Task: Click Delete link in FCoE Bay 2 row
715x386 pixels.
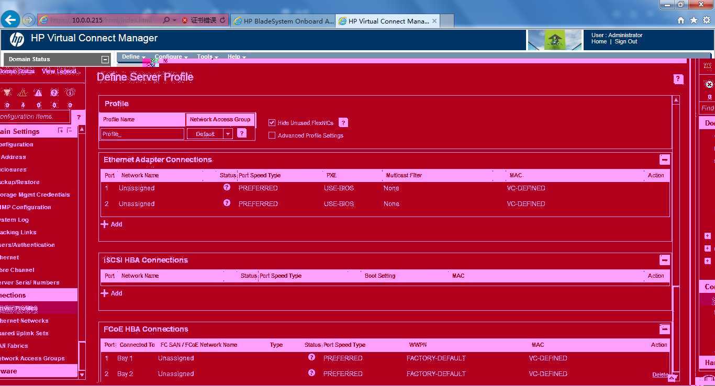Action: [660, 374]
